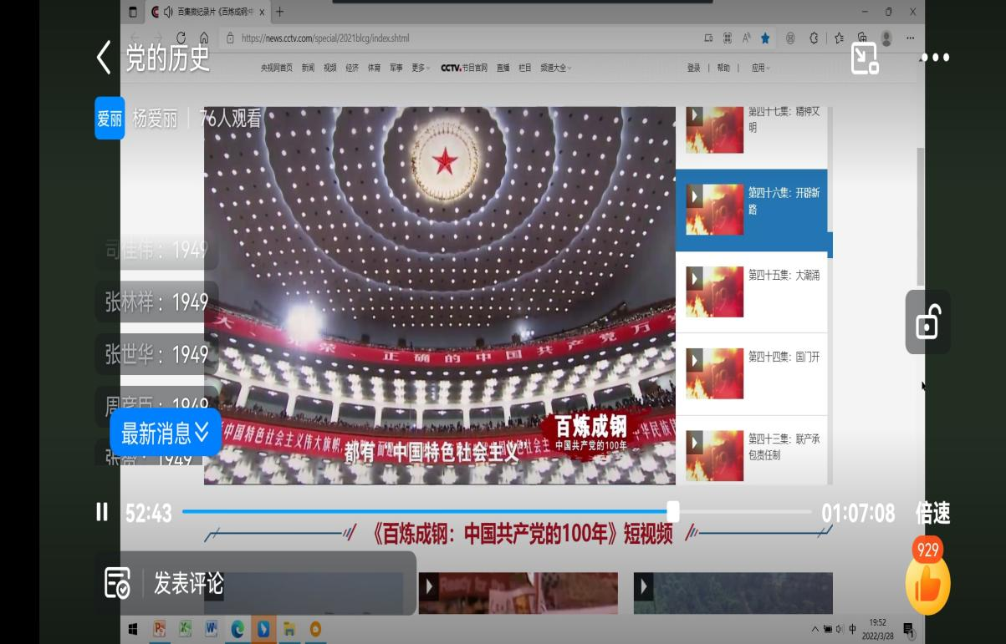Open the 新闻 navigation menu item
The image size is (1006, 644).
pos(309,68)
